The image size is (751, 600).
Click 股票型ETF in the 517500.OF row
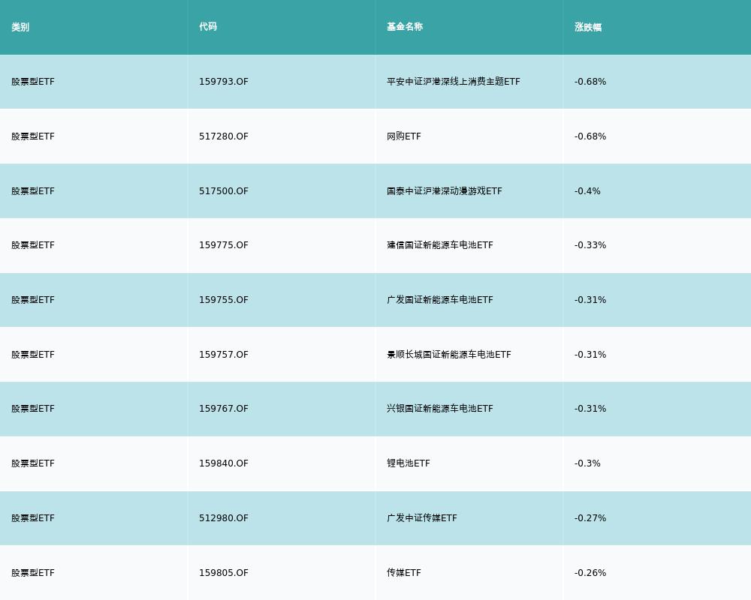click(33, 191)
